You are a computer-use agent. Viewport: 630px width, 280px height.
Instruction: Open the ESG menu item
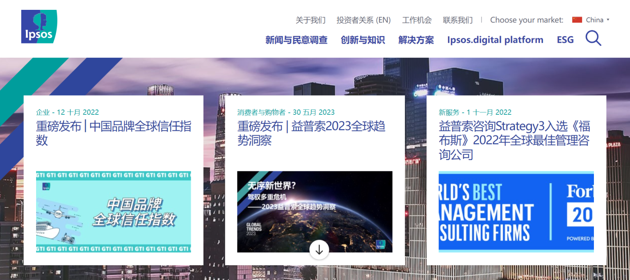click(x=565, y=40)
